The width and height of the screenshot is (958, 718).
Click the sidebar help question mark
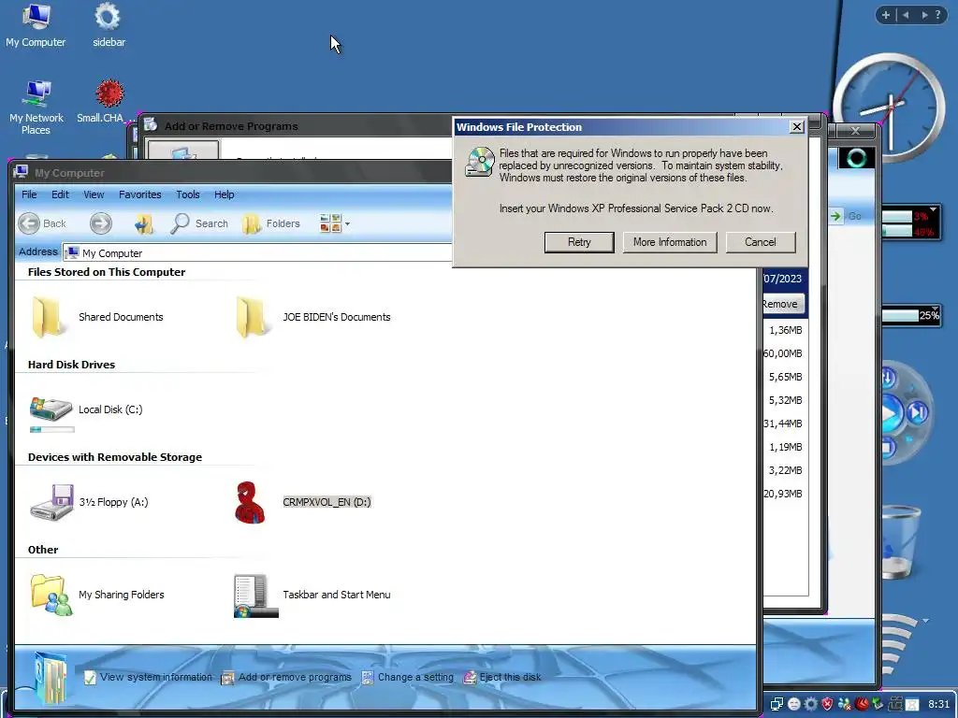[937, 15]
